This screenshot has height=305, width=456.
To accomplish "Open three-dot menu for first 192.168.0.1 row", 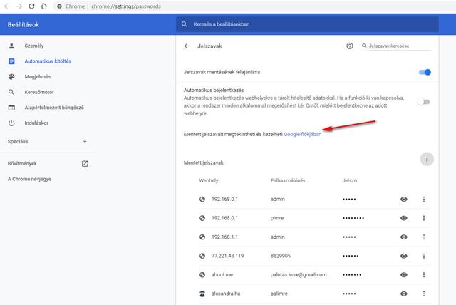I will pos(424,199).
